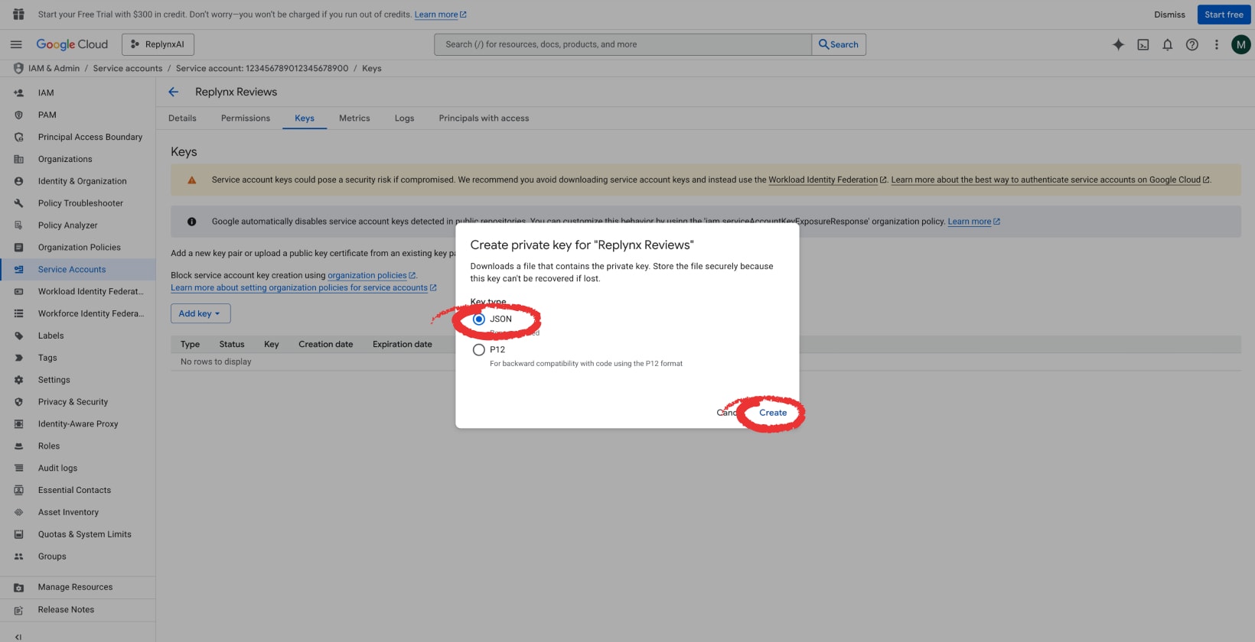Sort by Expiration date column header
The image size is (1255, 642).
[403, 344]
